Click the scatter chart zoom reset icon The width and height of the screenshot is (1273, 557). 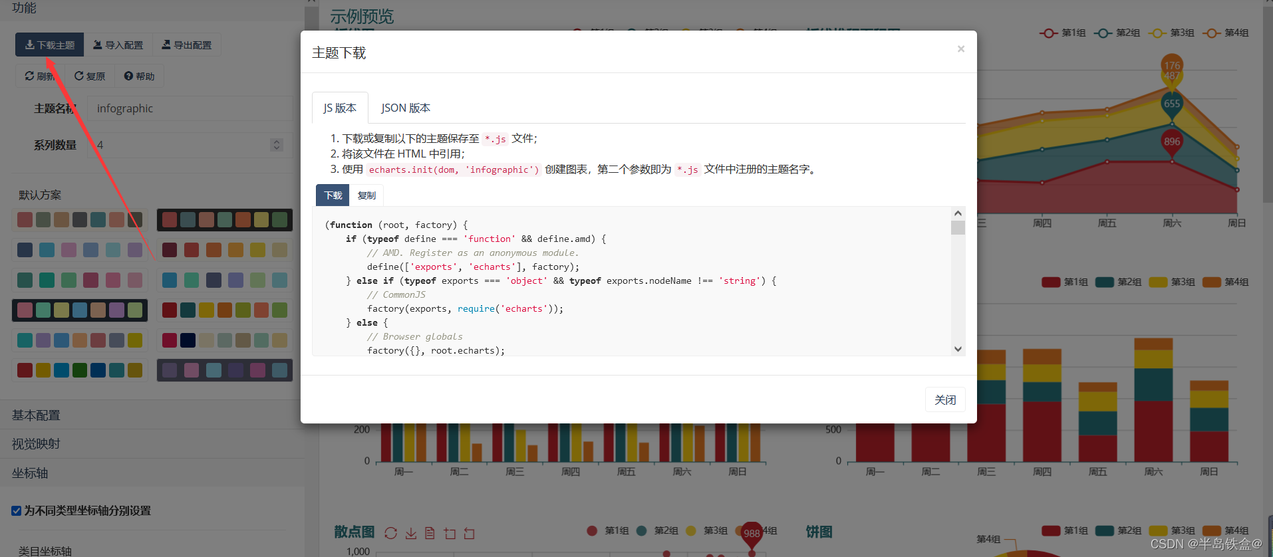pos(470,533)
